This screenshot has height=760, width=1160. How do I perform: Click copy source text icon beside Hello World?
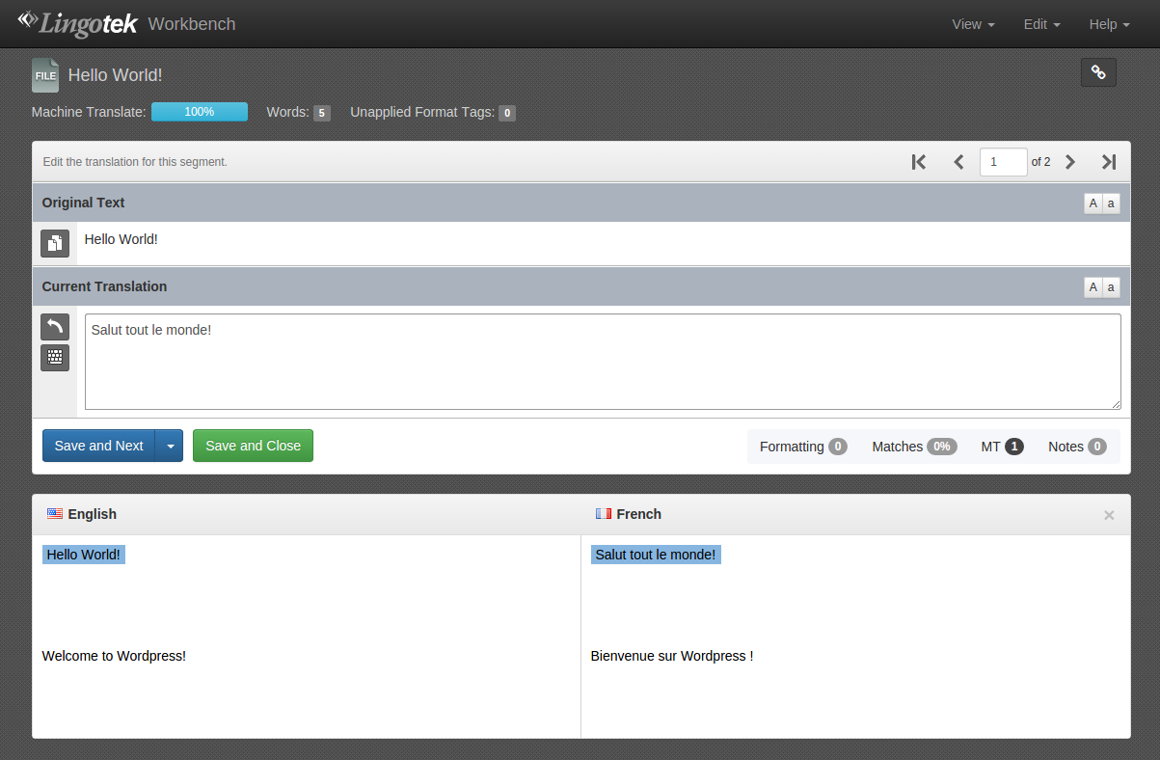[x=55, y=243]
